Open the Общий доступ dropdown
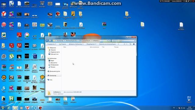Image resolution: width=195 pixels, height=110 pixels. point(91,44)
